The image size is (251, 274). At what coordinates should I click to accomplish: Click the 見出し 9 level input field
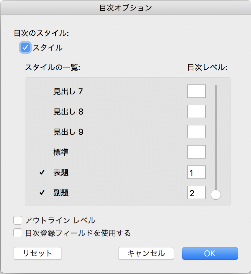tap(196, 132)
